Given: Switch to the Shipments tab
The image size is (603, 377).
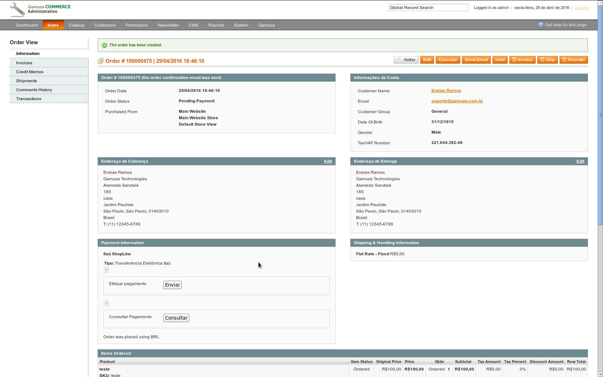Looking at the screenshot, I should click(49, 81).
